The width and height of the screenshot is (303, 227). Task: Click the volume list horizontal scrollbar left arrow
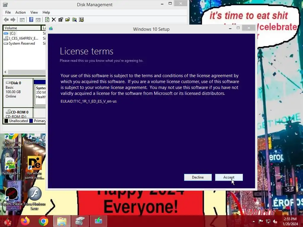click(x=5, y=72)
